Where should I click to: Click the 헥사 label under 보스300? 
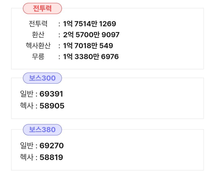27,106
